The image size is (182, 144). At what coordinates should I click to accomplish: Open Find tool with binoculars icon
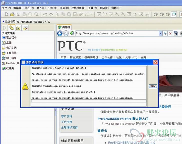tap(81, 14)
